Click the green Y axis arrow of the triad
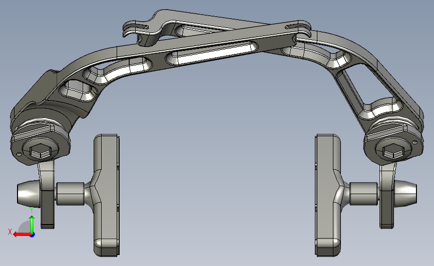 pyautogui.click(x=32, y=225)
